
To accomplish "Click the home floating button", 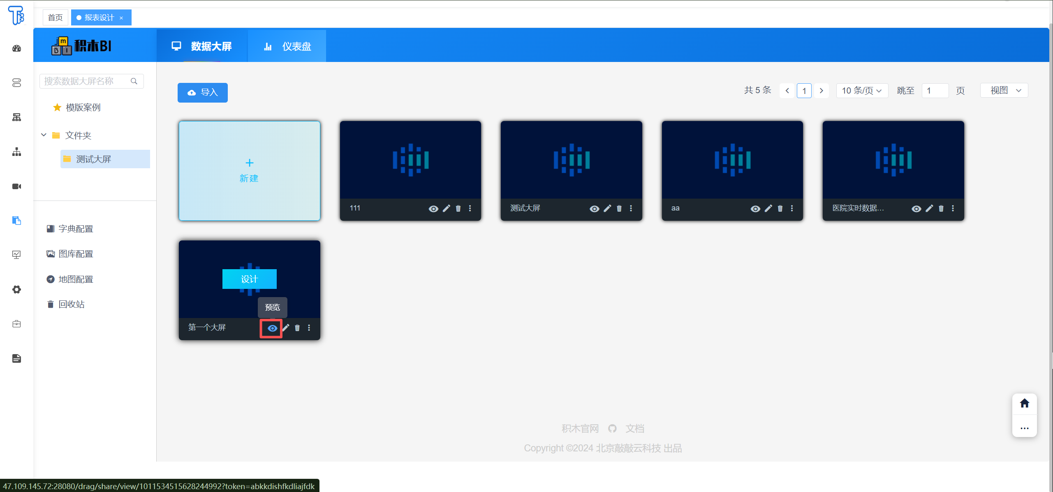I will 1024,403.
